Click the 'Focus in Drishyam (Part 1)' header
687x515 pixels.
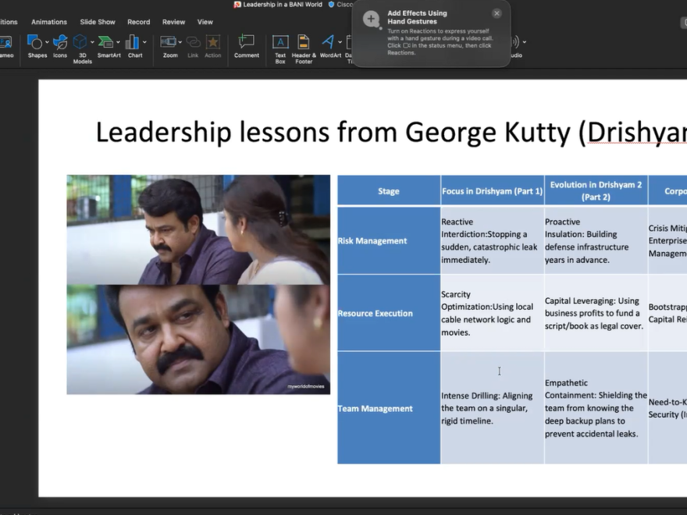[492, 191]
